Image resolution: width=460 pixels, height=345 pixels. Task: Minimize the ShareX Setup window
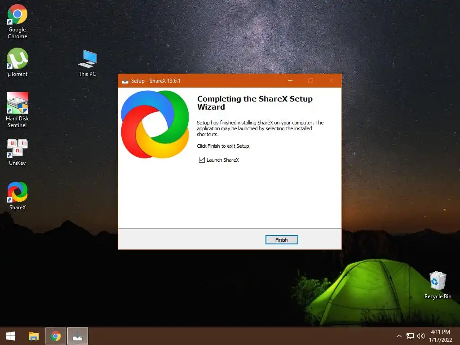click(290, 80)
